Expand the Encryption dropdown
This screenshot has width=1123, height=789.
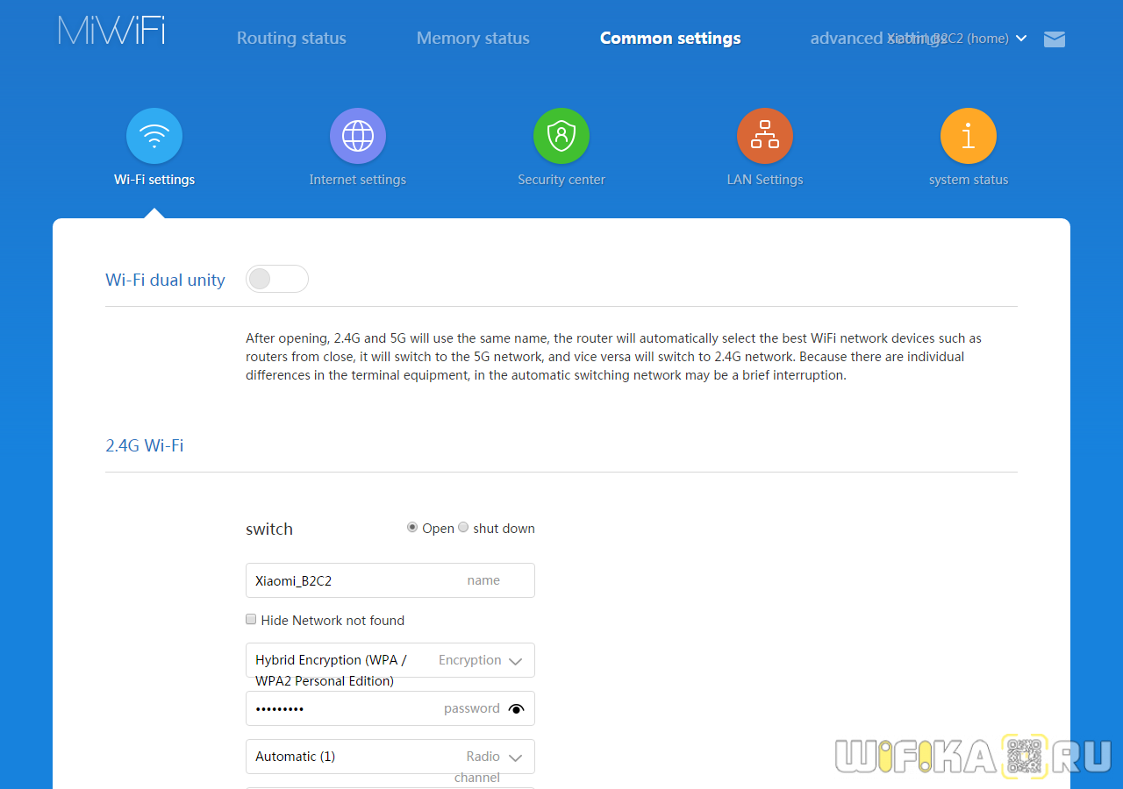tap(390, 660)
